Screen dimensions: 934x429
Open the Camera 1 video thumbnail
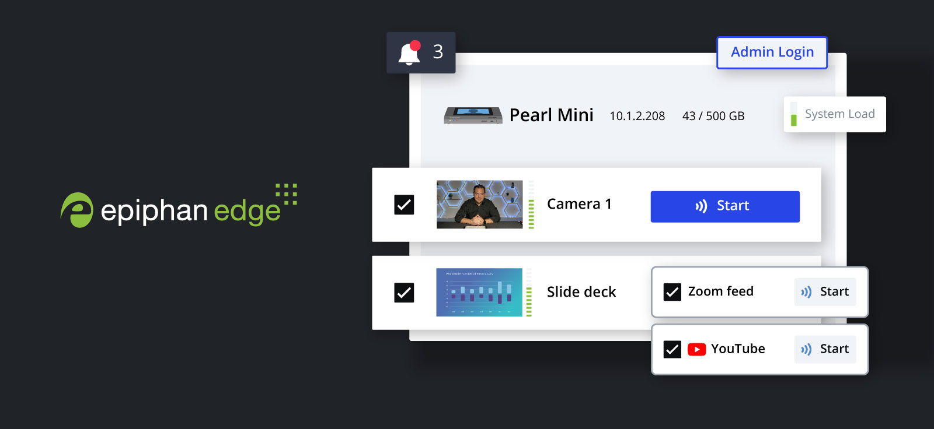(x=480, y=205)
